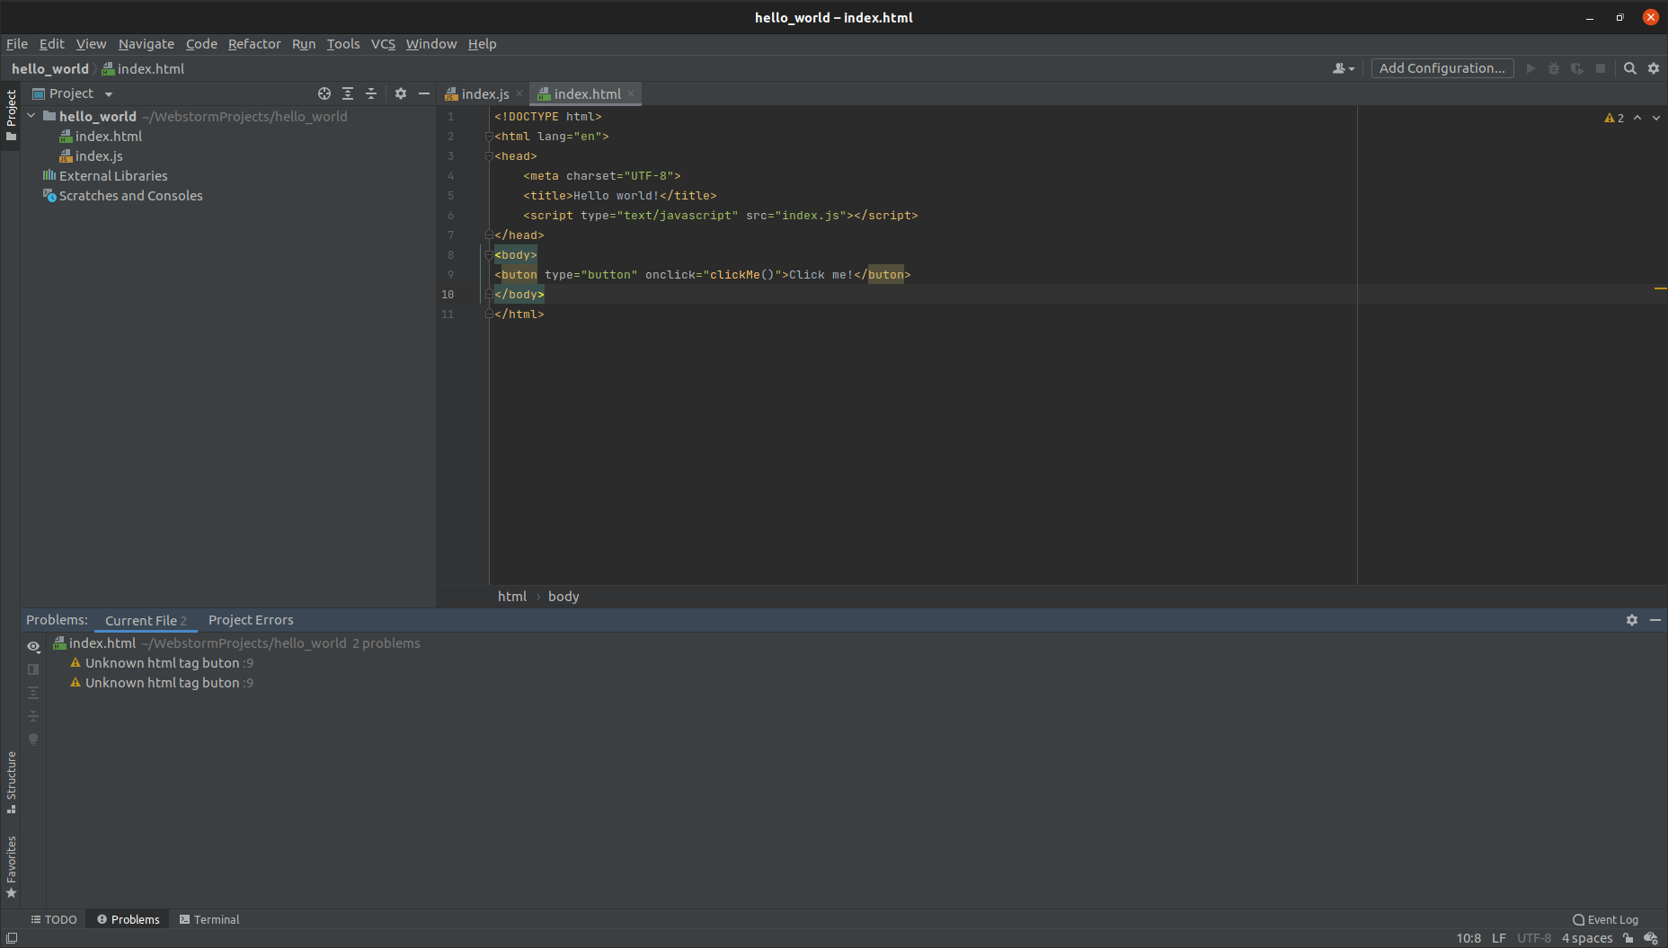Image resolution: width=1668 pixels, height=948 pixels.
Task: Open the eye filter in Problems panel
Action: (33, 646)
